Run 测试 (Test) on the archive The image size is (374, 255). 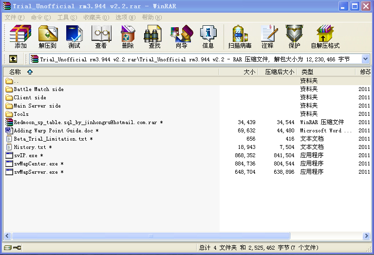[74, 36]
